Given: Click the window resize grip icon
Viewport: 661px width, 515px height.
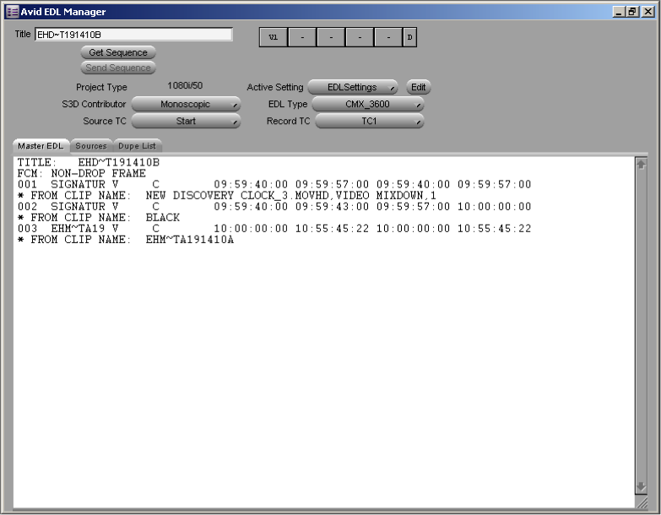Looking at the screenshot, I should click(x=642, y=502).
